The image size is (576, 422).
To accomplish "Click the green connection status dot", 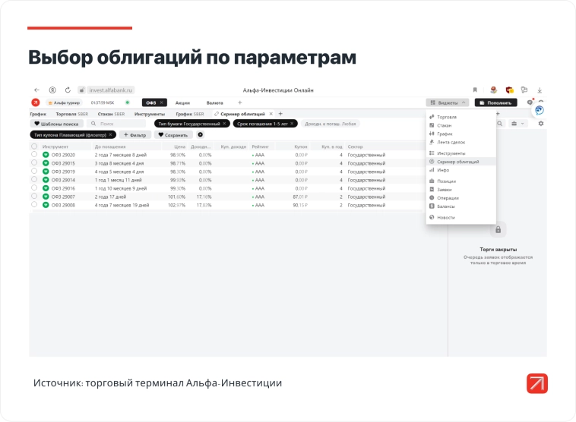I will click(128, 102).
